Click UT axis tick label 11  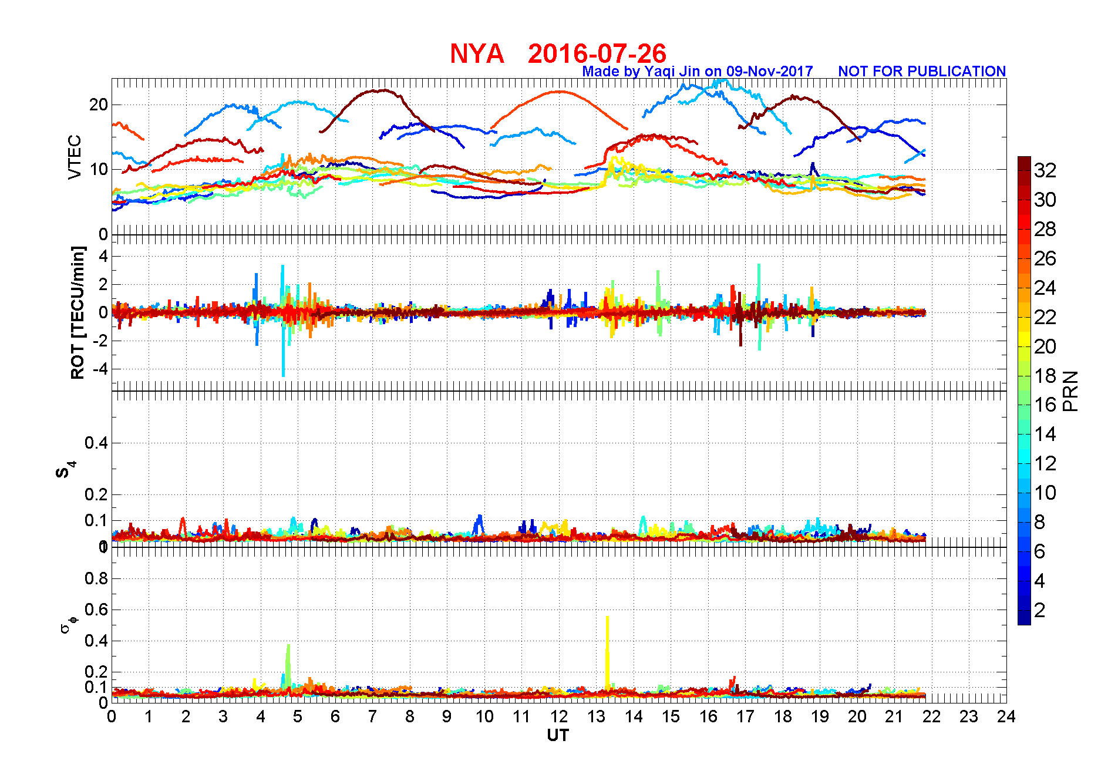(x=521, y=716)
